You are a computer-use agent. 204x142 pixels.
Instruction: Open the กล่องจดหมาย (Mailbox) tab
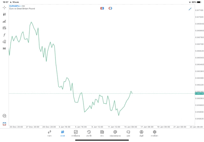tap(115, 133)
